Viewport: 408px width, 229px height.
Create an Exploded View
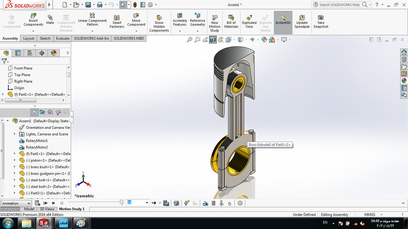click(x=249, y=21)
